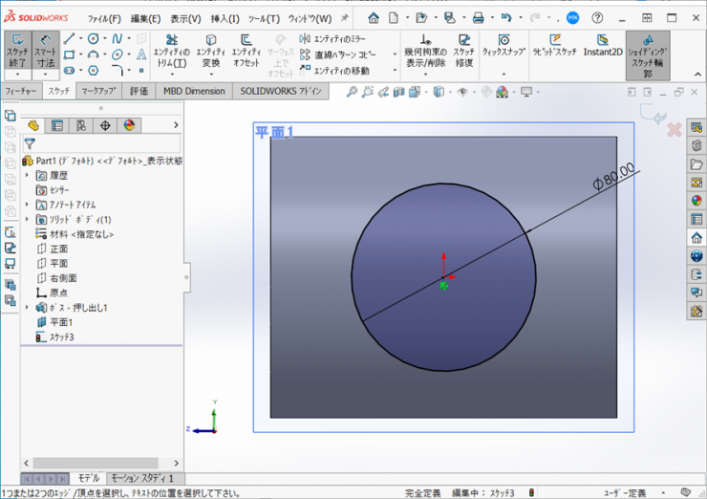Image resolution: width=707 pixels, height=499 pixels.
Task: Click the feature tree filter icon
Action: click(30, 143)
